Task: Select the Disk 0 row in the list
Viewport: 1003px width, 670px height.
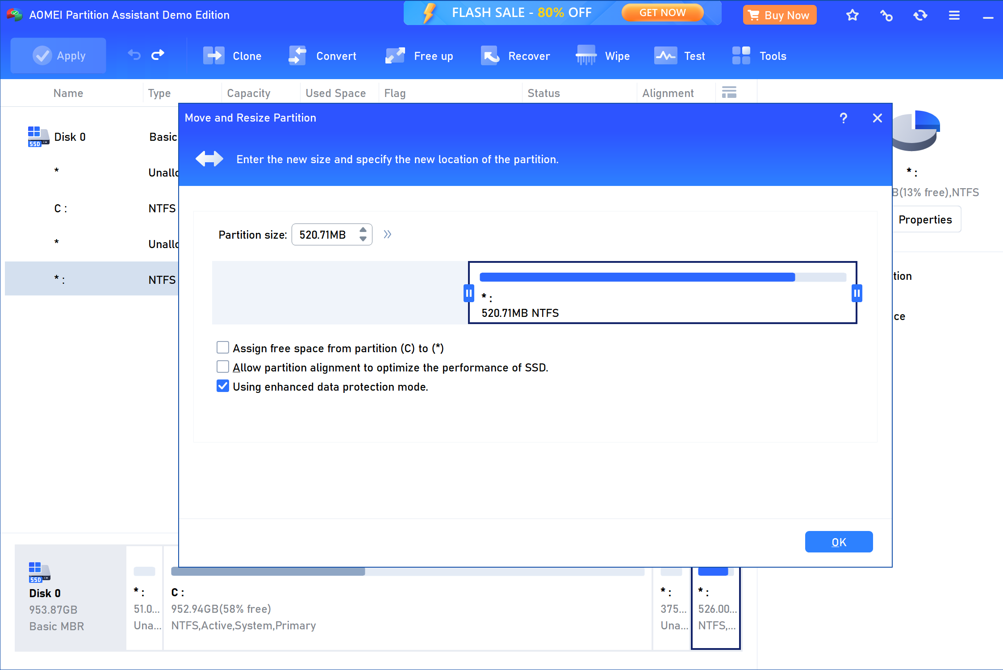Action: 92,137
